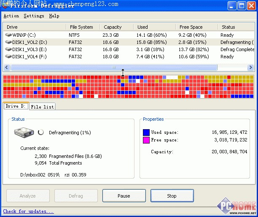Click the DISK1_VOL3 (E:) drive icon
This screenshot has height=217, width=258.
tap(8, 49)
